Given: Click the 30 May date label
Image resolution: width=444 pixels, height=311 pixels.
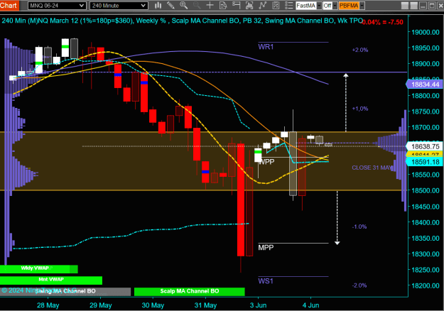Looking at the screenshot, I should tap(153, 305).
